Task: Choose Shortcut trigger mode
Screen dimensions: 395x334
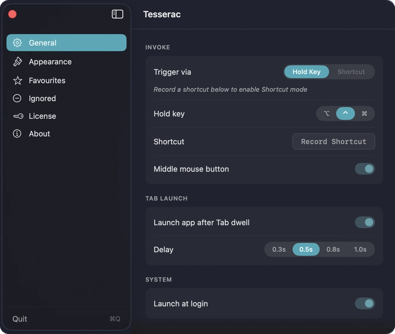Action: 351,72
